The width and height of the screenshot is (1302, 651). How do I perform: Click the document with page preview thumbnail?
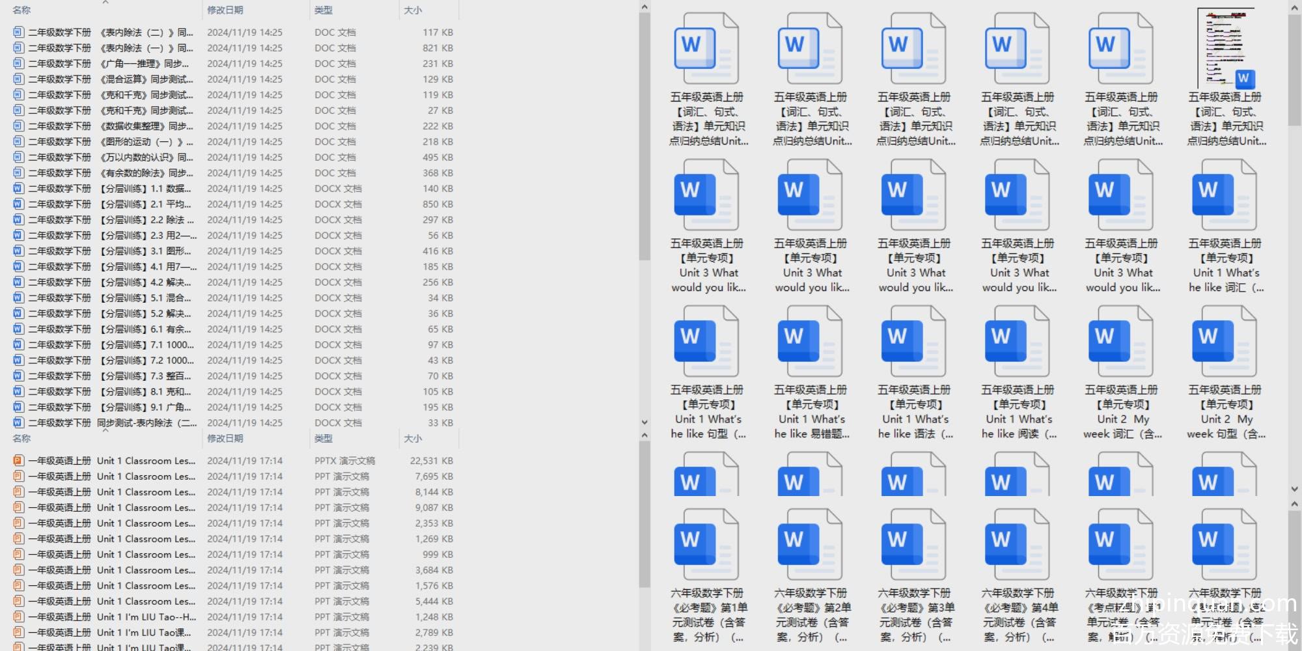pyautogui.click(x=1225, y=49)
